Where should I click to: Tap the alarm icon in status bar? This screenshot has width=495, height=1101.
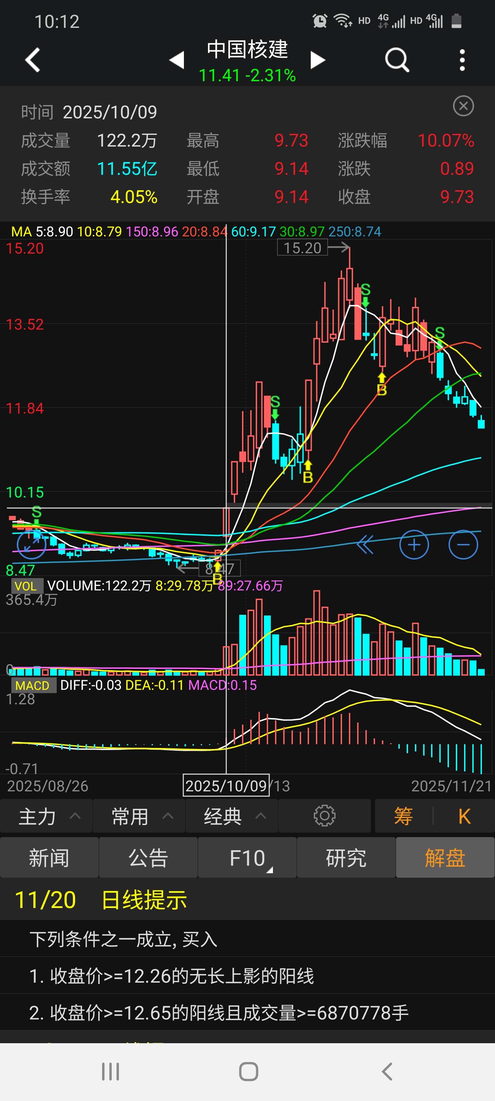[320, 21]
